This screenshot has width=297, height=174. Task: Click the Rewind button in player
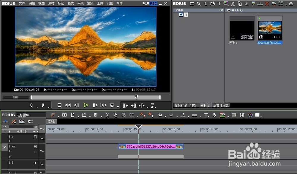click(68, 105)
